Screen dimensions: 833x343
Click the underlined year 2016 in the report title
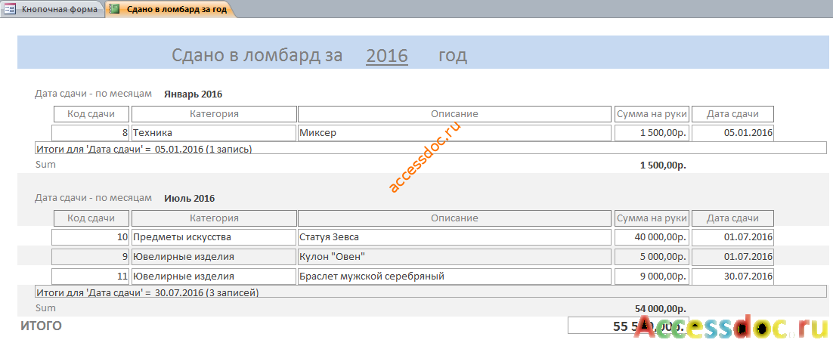click(x=387, y=55)
